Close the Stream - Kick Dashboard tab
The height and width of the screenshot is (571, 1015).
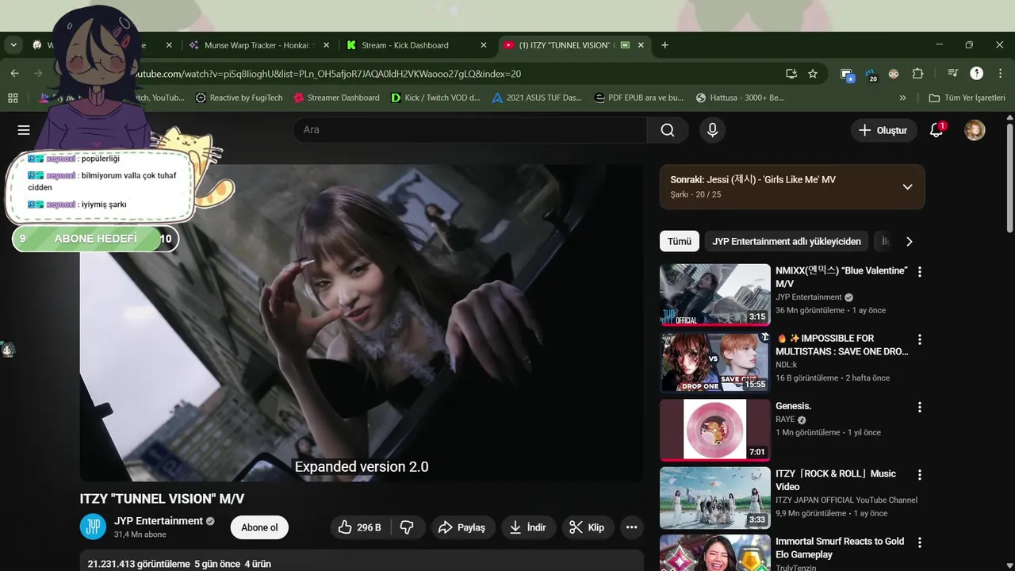click(x=484, y=45)
